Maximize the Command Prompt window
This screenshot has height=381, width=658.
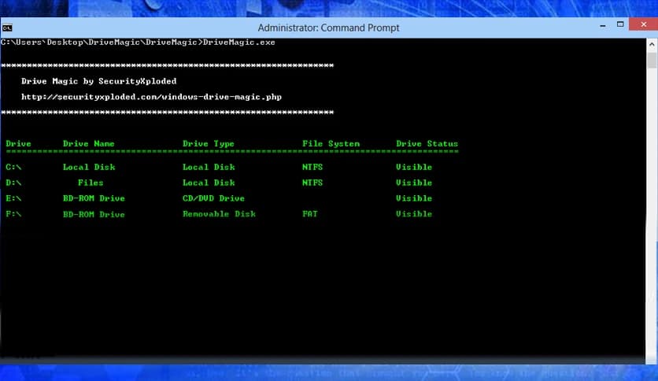(x=620, y=24)
